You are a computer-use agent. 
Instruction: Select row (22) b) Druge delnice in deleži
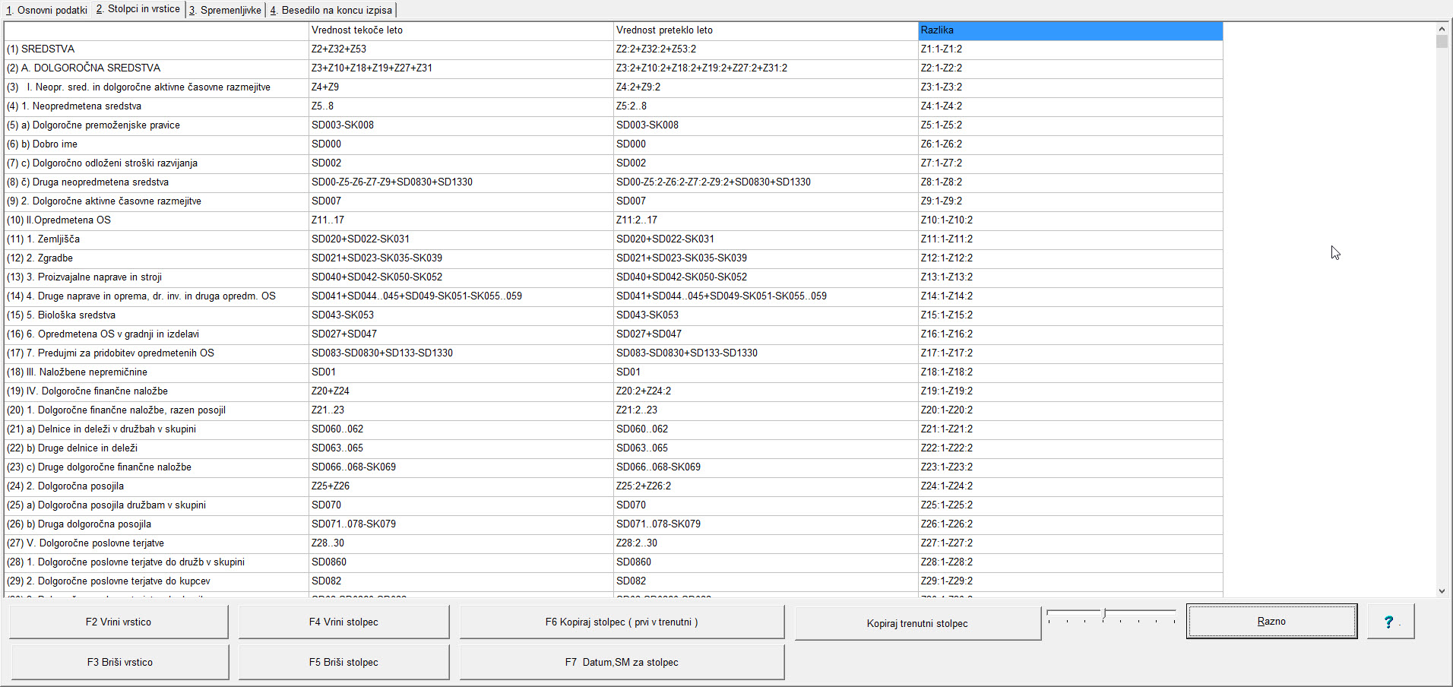(x=157, y=448)
